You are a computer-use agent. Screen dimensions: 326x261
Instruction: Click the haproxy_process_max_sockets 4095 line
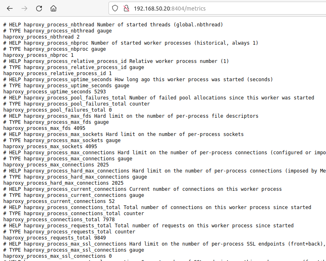pyautogui.click(x=50, y=147)
